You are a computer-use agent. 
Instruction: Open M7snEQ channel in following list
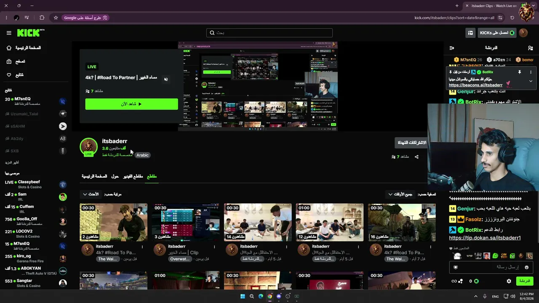[x=36, y=101]
